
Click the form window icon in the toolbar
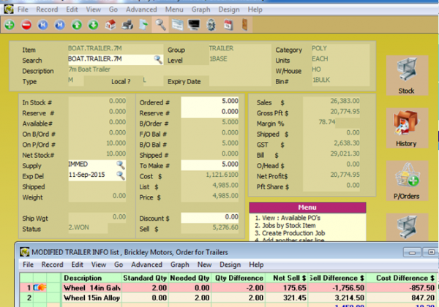tap(178, 25)
